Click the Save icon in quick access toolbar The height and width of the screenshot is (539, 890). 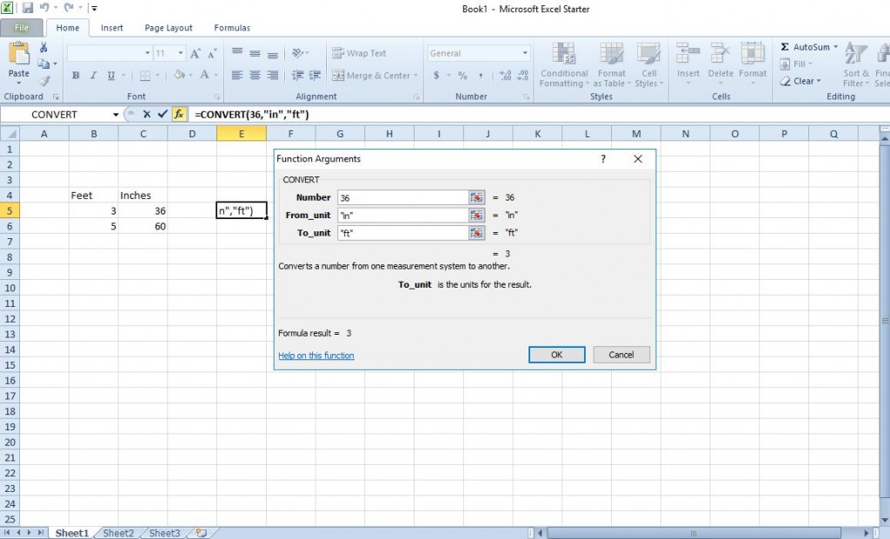[x=27, y=8]
